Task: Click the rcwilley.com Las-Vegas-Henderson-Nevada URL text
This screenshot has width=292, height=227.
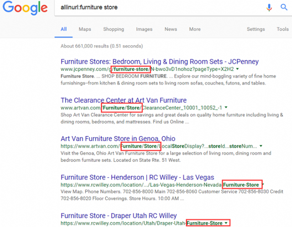Action: (x=160, y=185)
